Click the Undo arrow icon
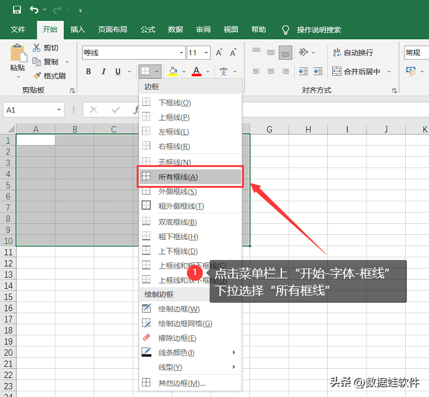Screen dimensions: 429x397 point(34,10)
